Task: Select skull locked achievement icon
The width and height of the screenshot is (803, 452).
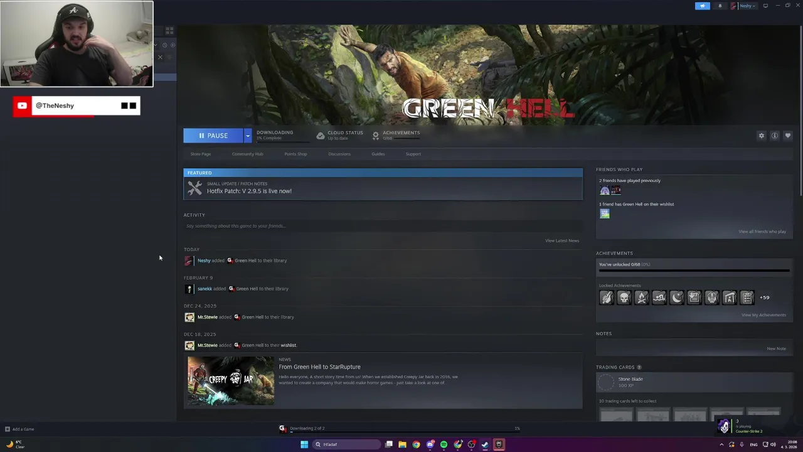Action: point(624,298)
